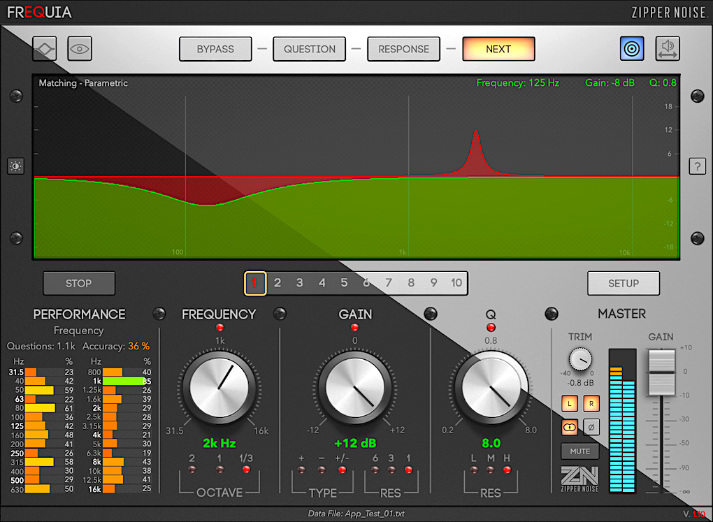Select question tab 10

[x=456, y=283]
